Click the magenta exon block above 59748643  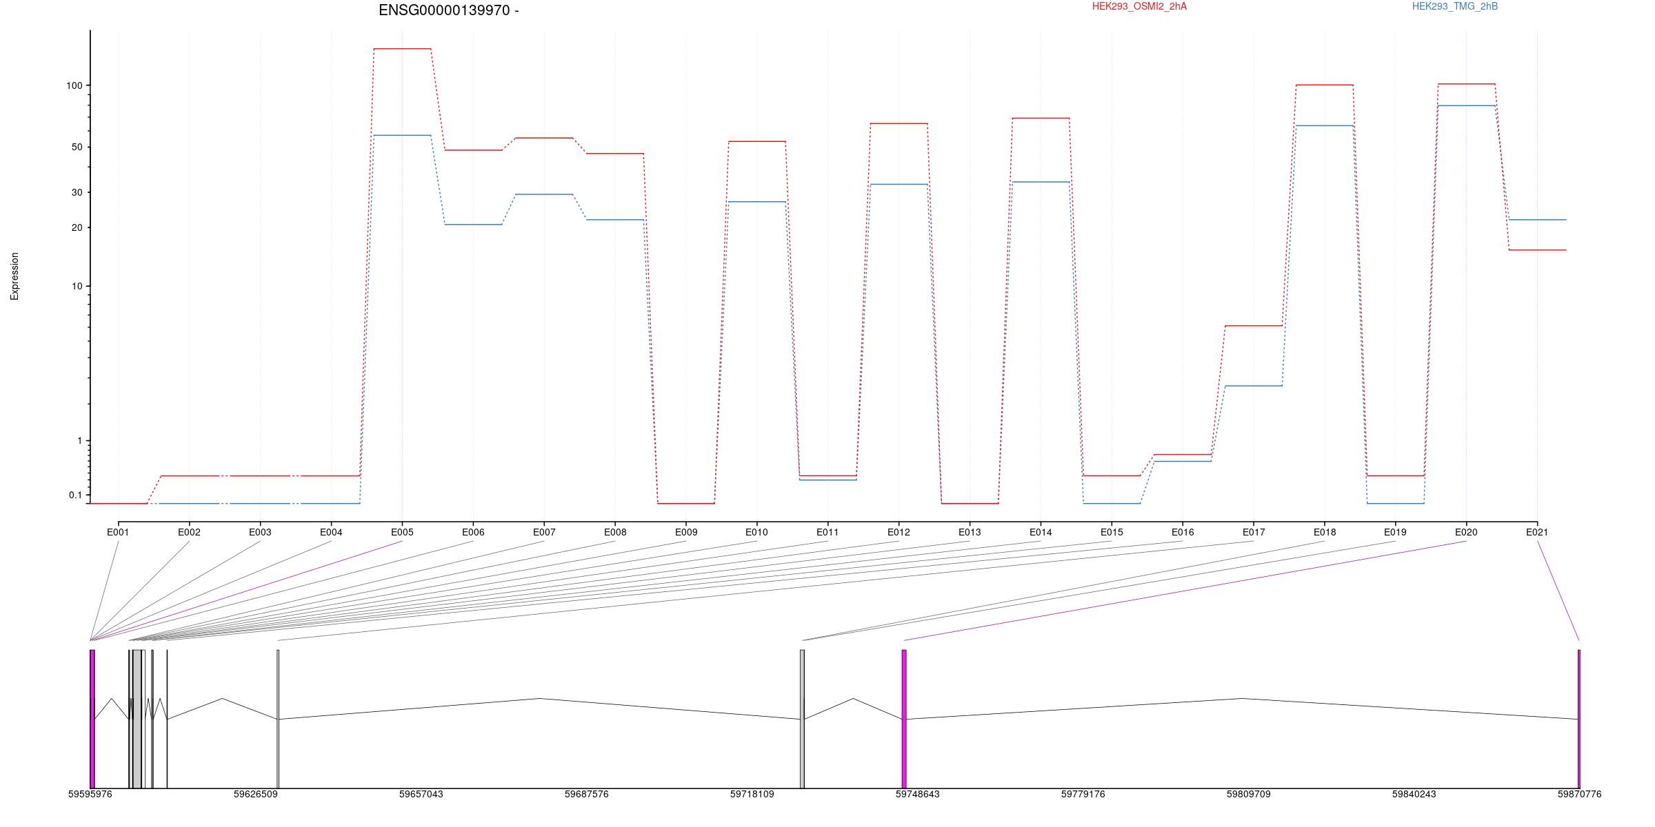[904, 719]
